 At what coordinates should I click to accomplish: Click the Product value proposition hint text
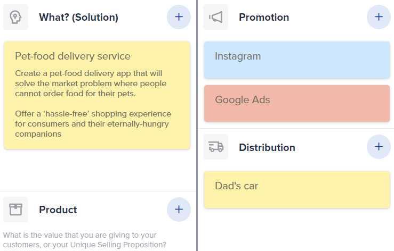click(x=85, y=240)
